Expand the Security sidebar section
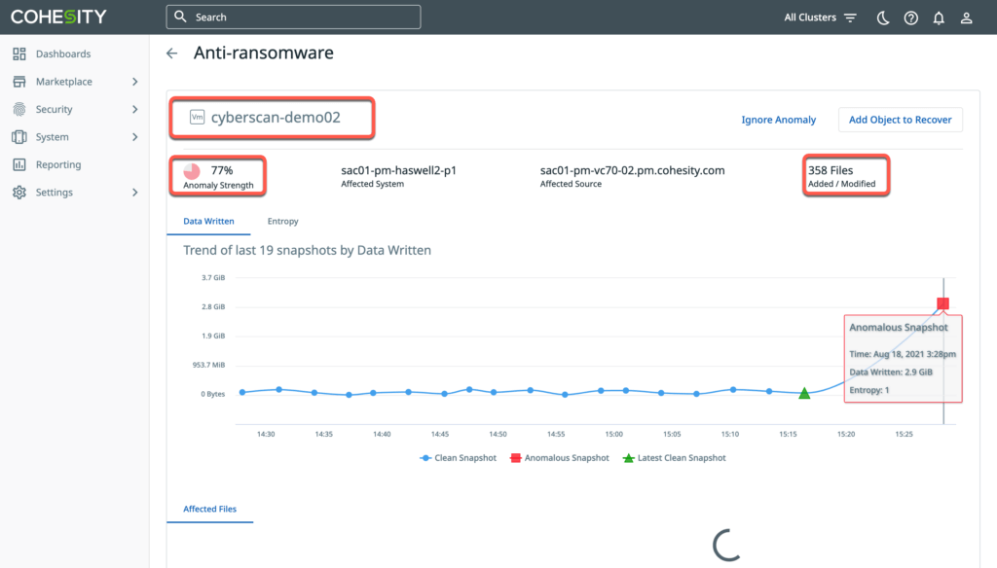The width and height of the screenshot is (997, 568). click(x=134, y=110)
